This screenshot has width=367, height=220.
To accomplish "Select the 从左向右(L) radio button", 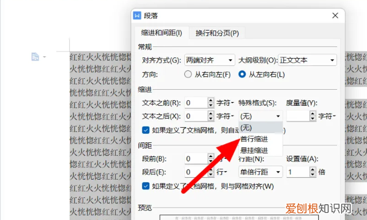I will (242, 75).
